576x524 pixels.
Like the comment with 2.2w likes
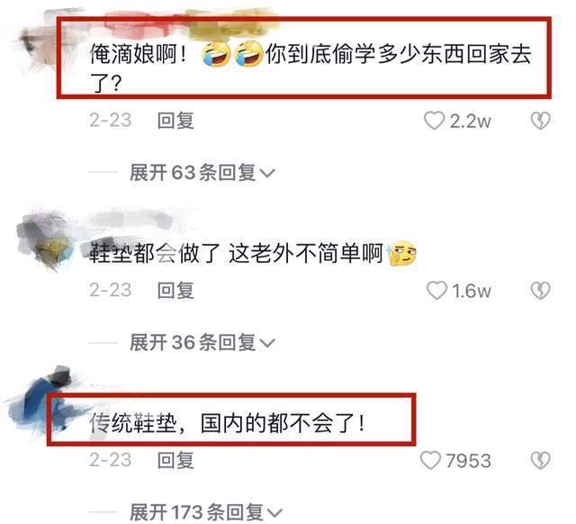[x=434, y=121]
